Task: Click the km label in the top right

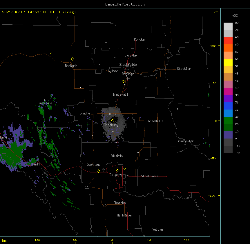Action: [216, 12]
